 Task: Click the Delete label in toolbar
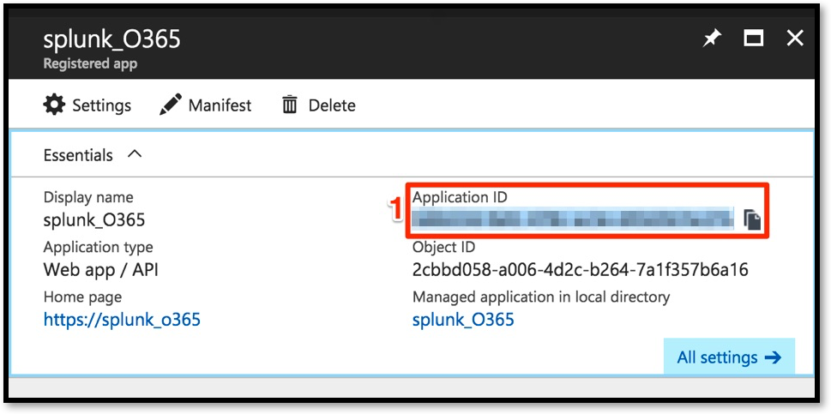pyautogui.click(x=332, y=105)
